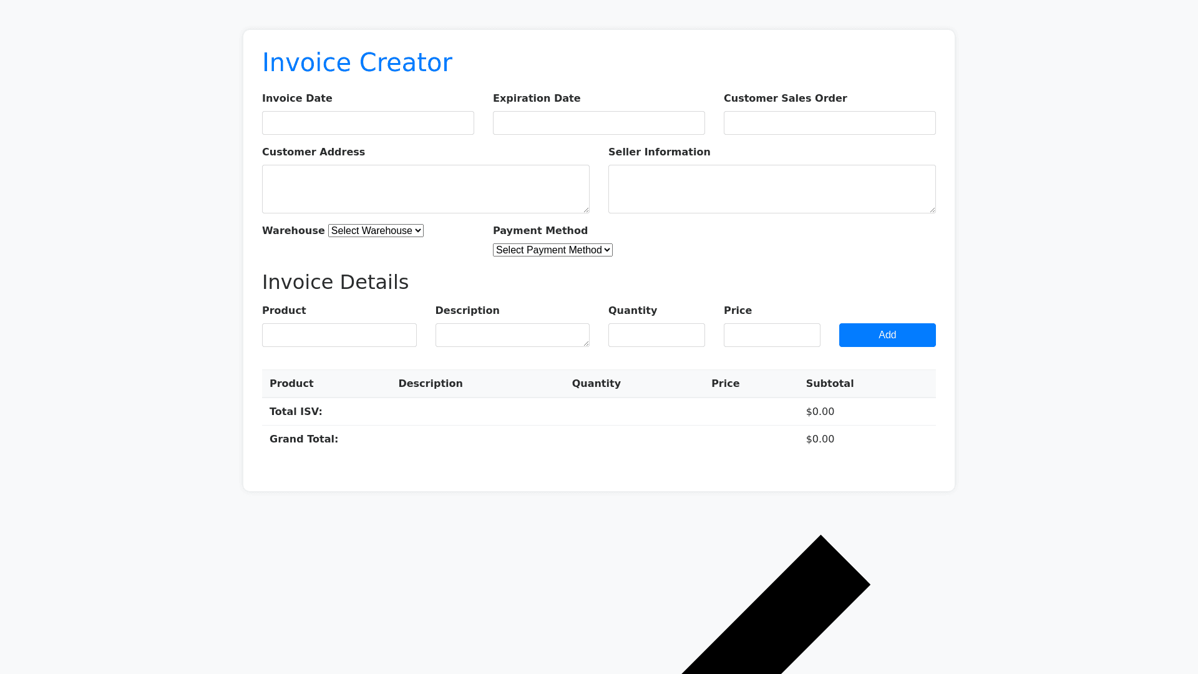Grab the Customer Address resize handle
The width and height of the screenshot is (1198, 674).
point(586,210)
